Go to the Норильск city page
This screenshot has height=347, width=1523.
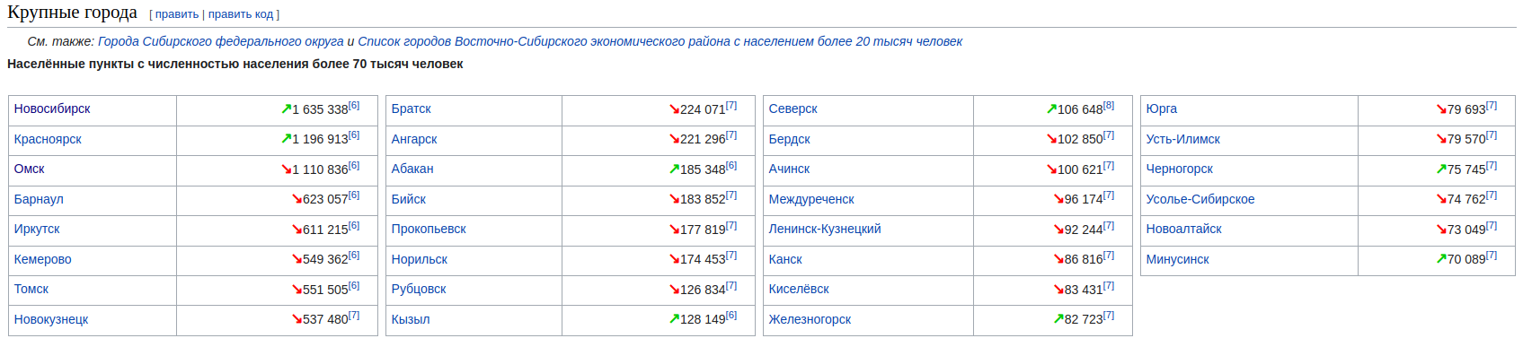(420, 259)
